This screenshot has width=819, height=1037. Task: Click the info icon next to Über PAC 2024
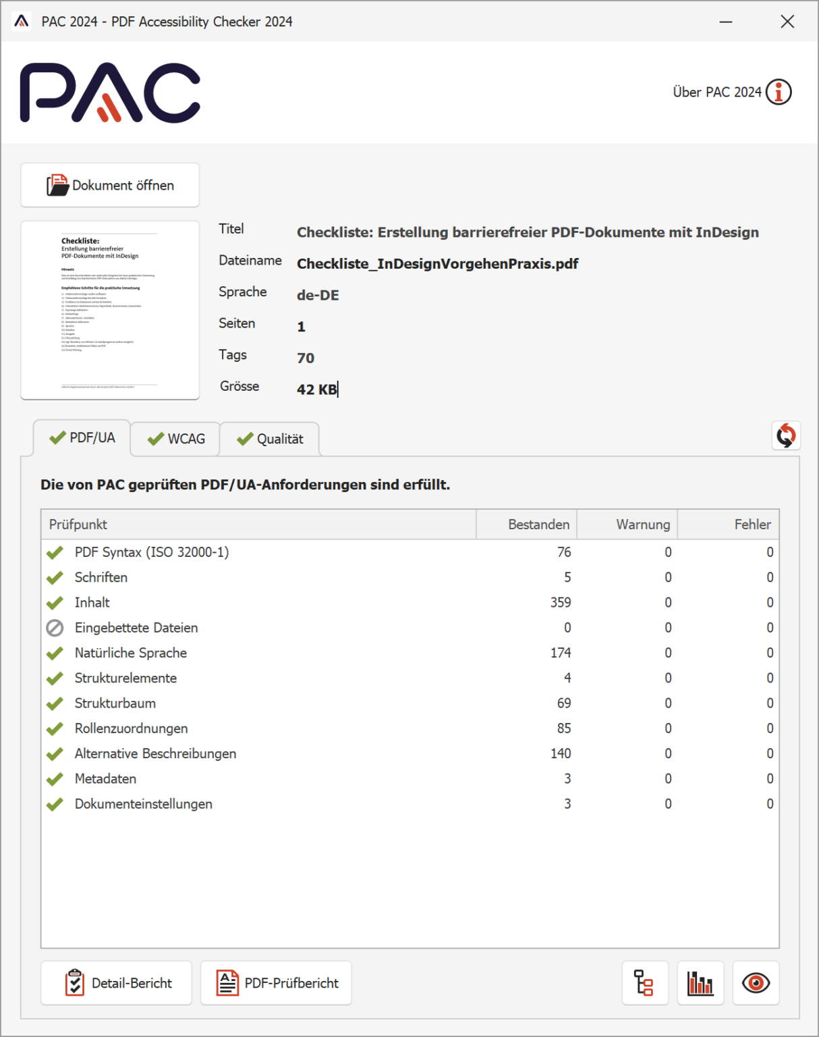point(779,92)
